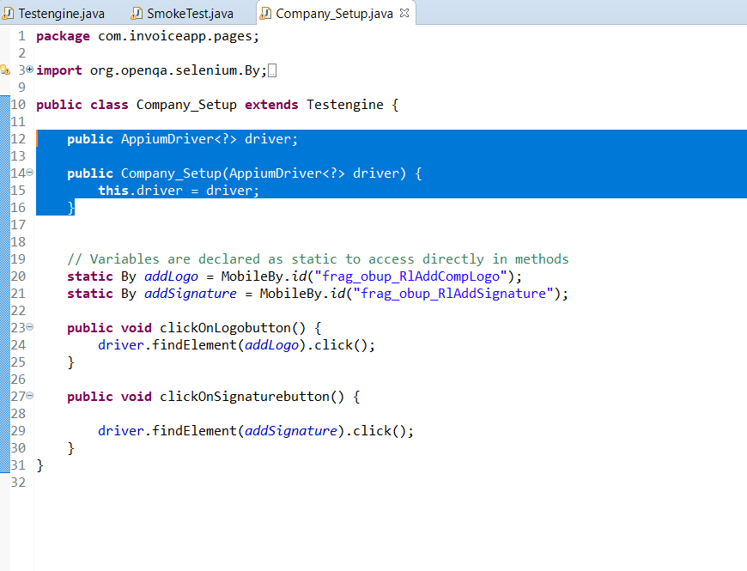Image resolution: width=747 pixels, height=571 pixels.
Task: Switch to the SmokeTest.java tab
Action: point(190,14)
